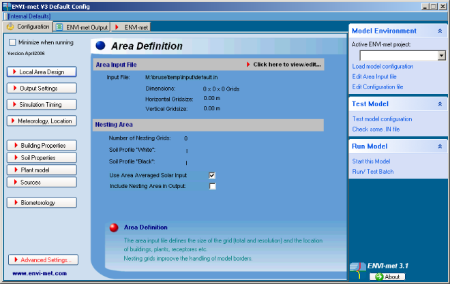450x284 pixels.
Task: Check Include Nesting Area in Output
Action: [212, 187]
